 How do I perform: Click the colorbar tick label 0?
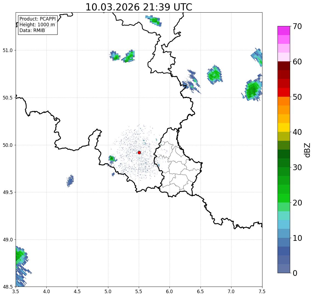(295, 273)
